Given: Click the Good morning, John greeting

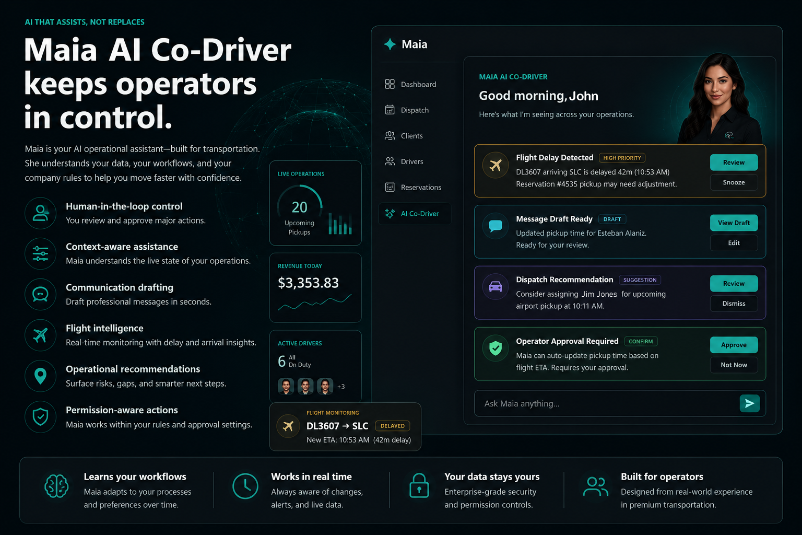Looking at the screenshot, I should (x=538, y=96).
